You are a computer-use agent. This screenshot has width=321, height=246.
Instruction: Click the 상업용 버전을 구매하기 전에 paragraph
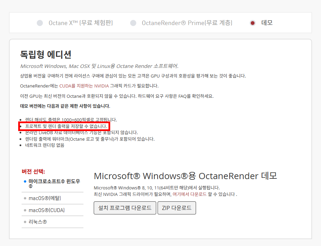[133, 76]
